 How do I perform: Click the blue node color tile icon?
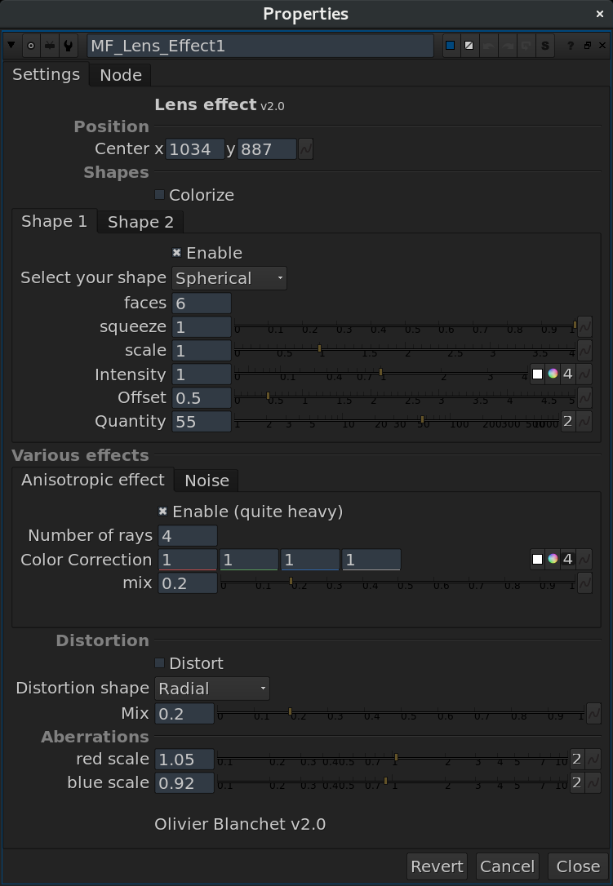(x=450, y=46)
